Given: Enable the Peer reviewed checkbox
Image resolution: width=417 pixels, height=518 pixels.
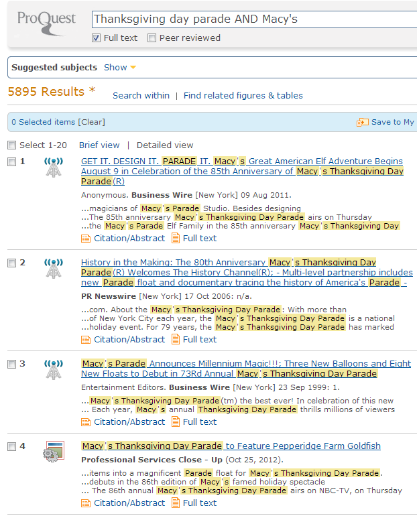Looking at the screenshot, I should click(x=152, y=38).
